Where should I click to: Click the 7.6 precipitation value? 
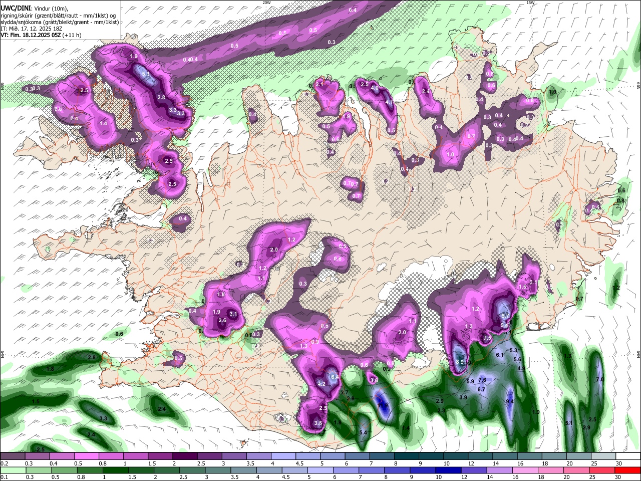point(482,380)
